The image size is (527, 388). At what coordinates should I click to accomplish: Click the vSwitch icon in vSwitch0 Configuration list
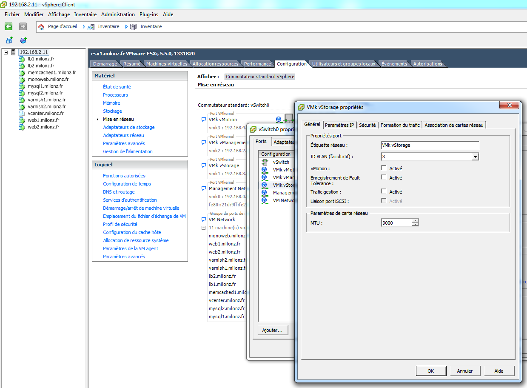(x=265, y=162)
